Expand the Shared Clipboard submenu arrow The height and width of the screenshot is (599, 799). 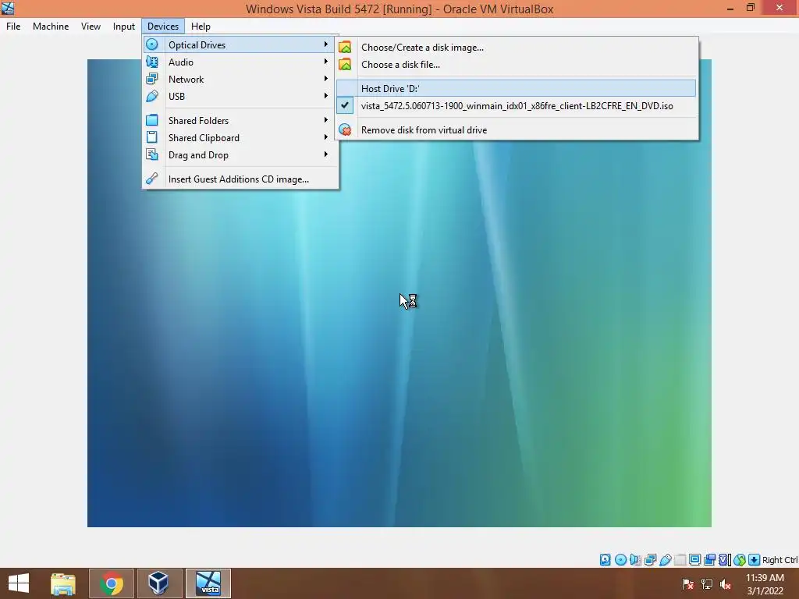pos(325,137)
